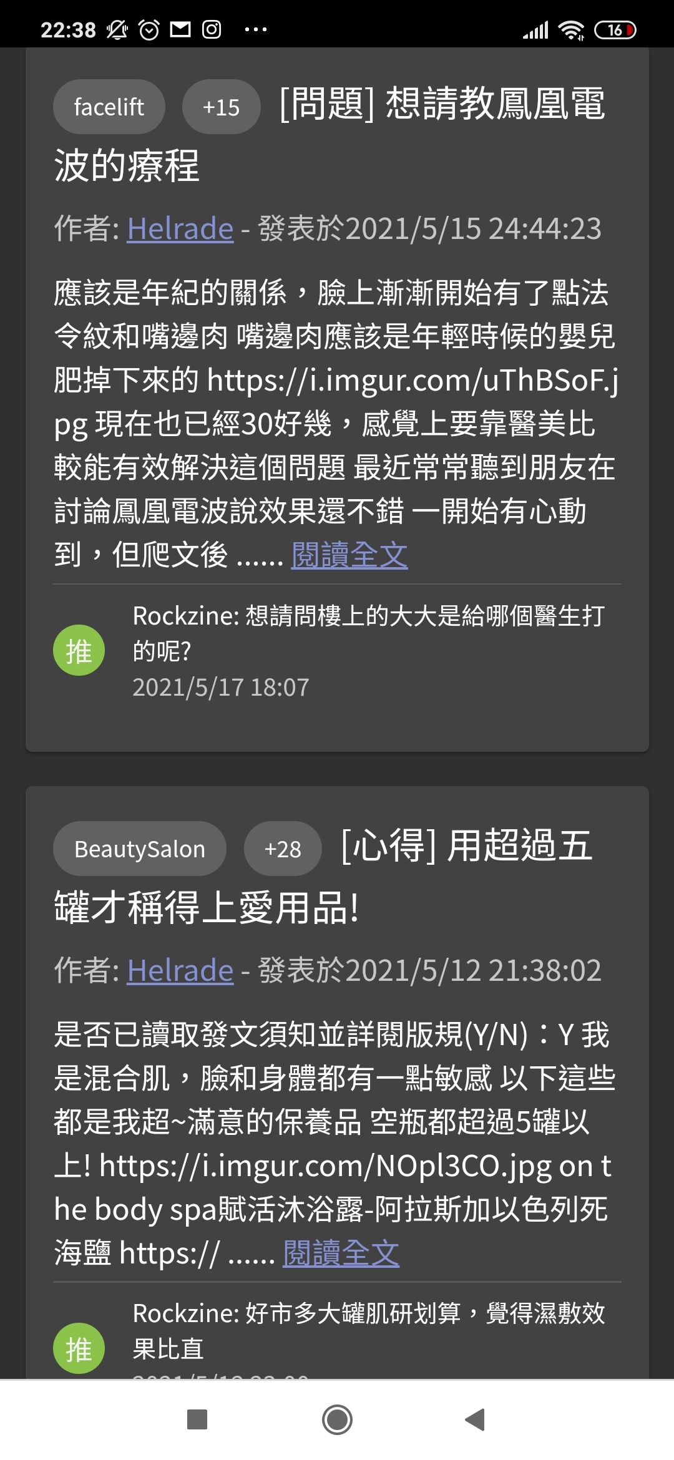Tap the +15 score badge

click(221, 107)
